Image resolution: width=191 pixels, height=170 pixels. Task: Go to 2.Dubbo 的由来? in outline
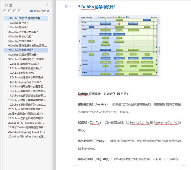pos(18,27)
